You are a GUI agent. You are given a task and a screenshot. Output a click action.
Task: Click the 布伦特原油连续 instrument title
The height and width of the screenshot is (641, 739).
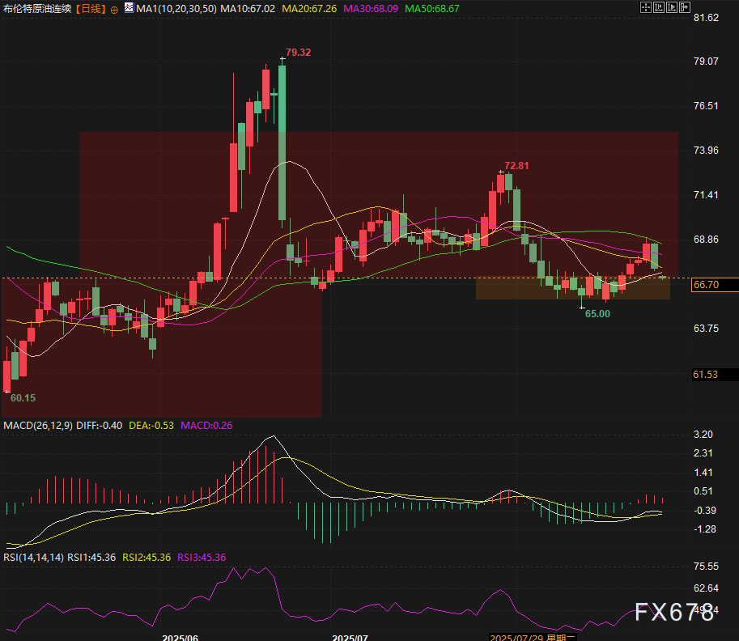click(36, 9)
